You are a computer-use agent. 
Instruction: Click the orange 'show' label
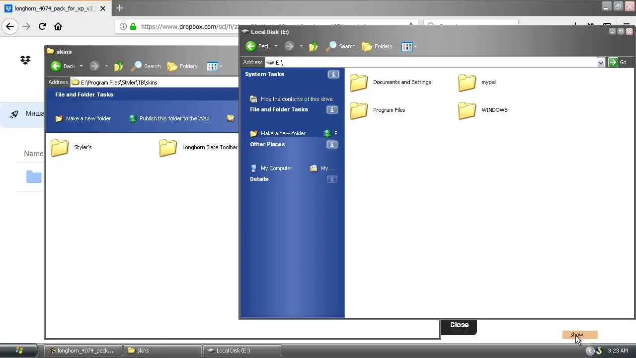[580, 335]
